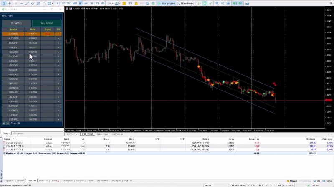Toggle chart shift icon
Screen dimensions: 334x187
(240, 3)
